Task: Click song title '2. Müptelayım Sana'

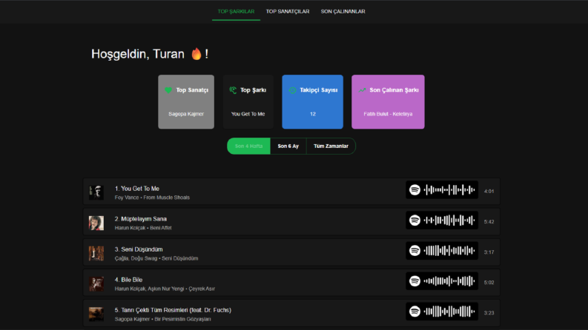Action: pos(141,219)
